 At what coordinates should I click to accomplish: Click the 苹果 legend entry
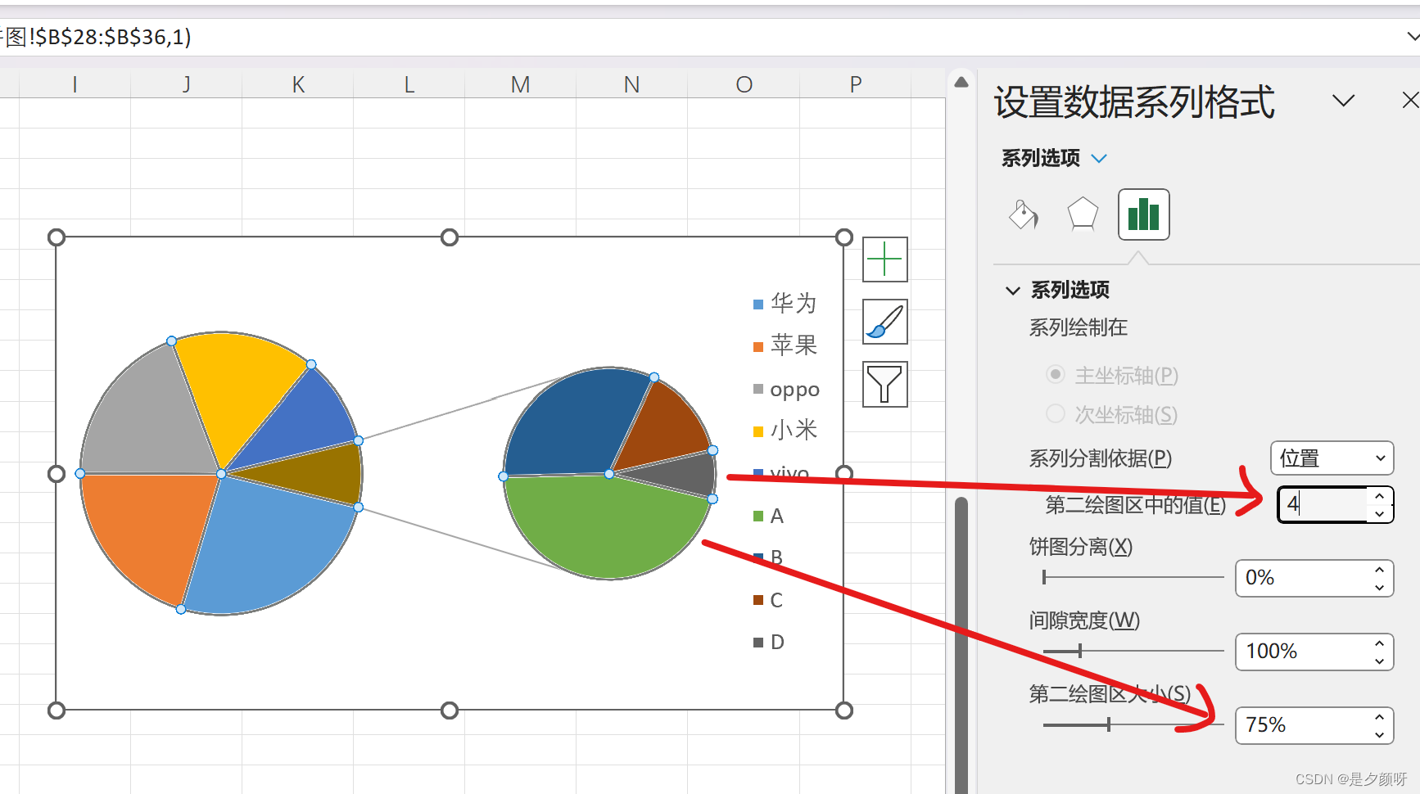point(785,345)
